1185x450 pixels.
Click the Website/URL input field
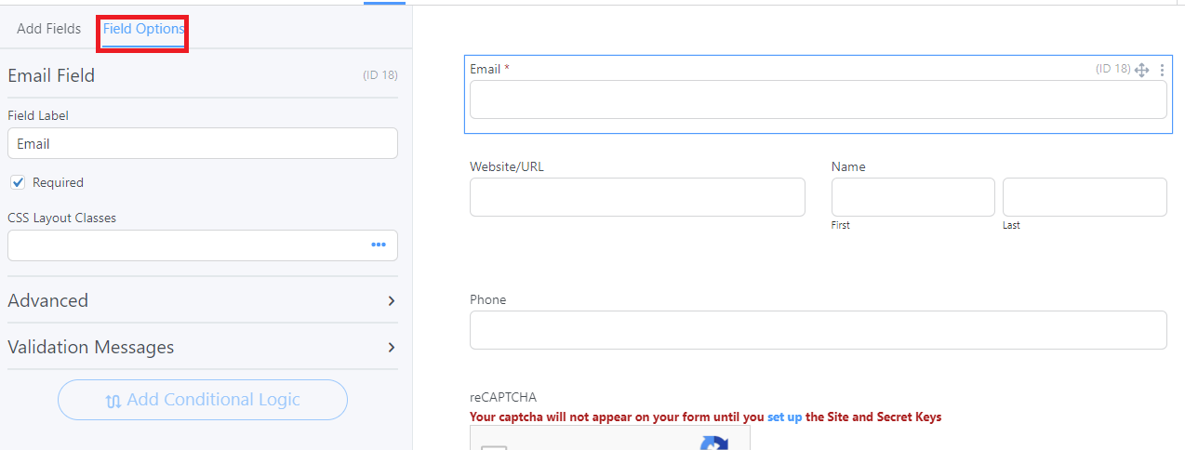click(637, 197)
